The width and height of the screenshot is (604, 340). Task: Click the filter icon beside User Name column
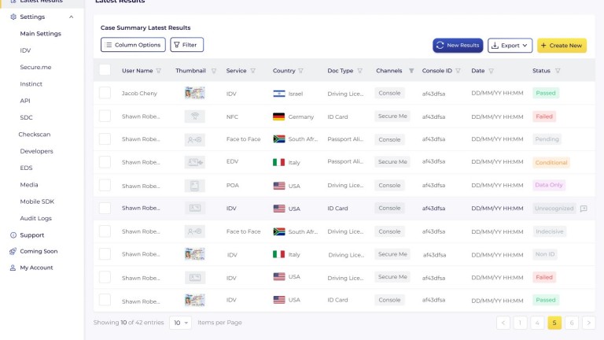tap(159, 71)
